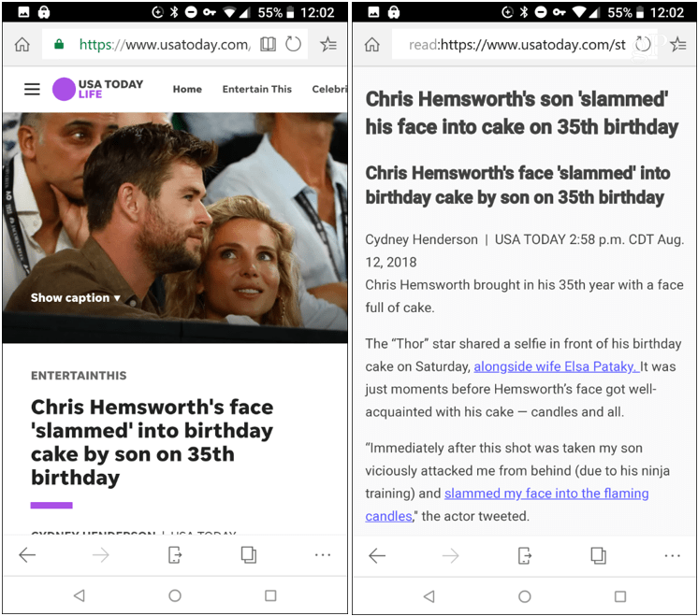The image size is (698, 616).
Task: Tap the byline 'Cydney Henderson'
Action: 421,239
